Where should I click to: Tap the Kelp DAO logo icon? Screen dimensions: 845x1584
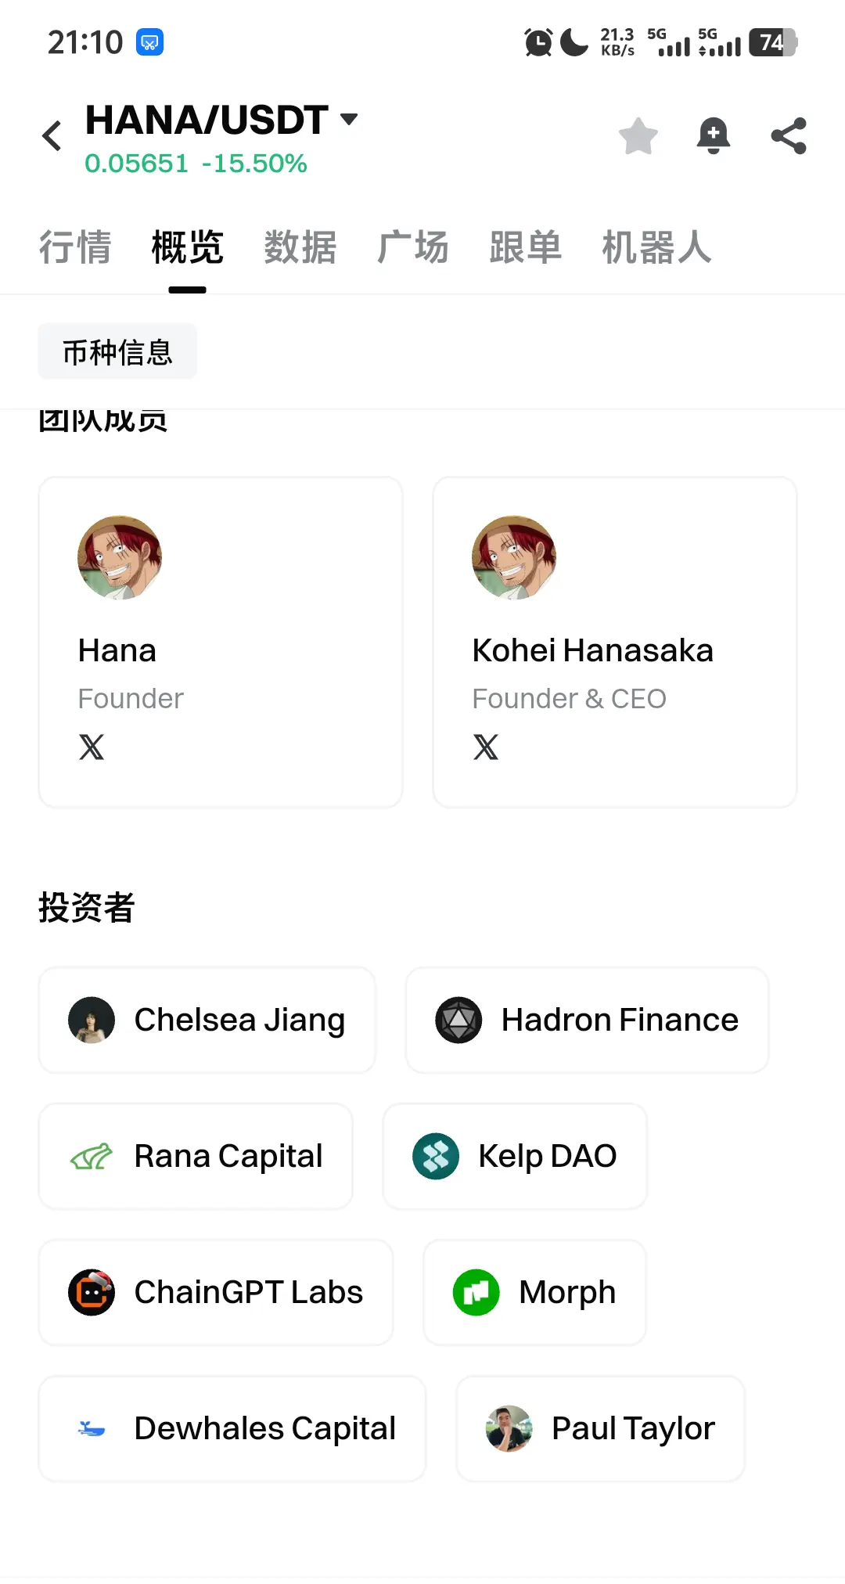[x=436, y=1156]
